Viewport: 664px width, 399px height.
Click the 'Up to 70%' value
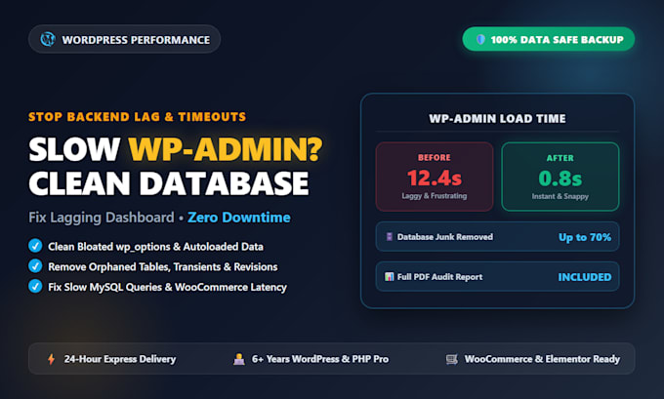tap(585, 237)
